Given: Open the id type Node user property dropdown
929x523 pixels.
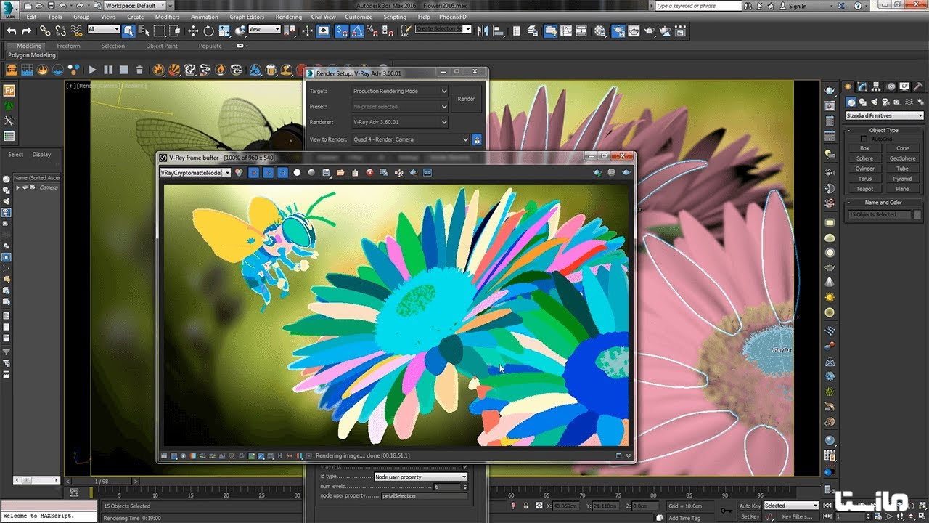Looking at the screenshot, I should pyautogui.click(x=421, y=477).
